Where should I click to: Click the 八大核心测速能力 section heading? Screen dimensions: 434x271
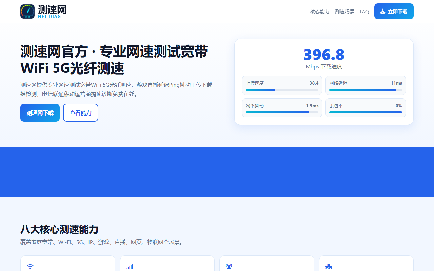[59, 229]
